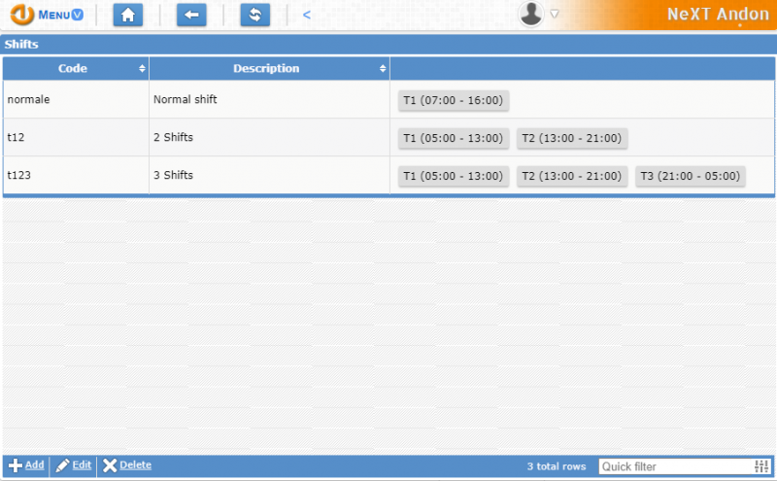777x481 pixels.
Task: Expand the user dropdown arrow
Action: click(x=555, y=15)
